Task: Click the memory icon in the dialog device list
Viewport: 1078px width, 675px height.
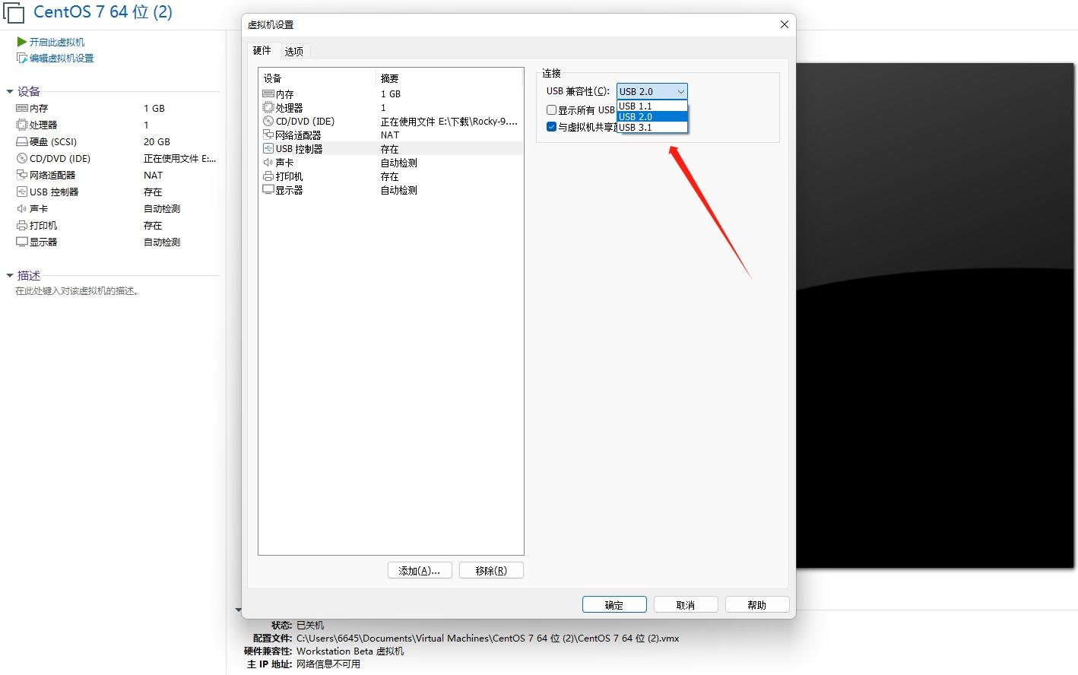Action: (268, 93)
